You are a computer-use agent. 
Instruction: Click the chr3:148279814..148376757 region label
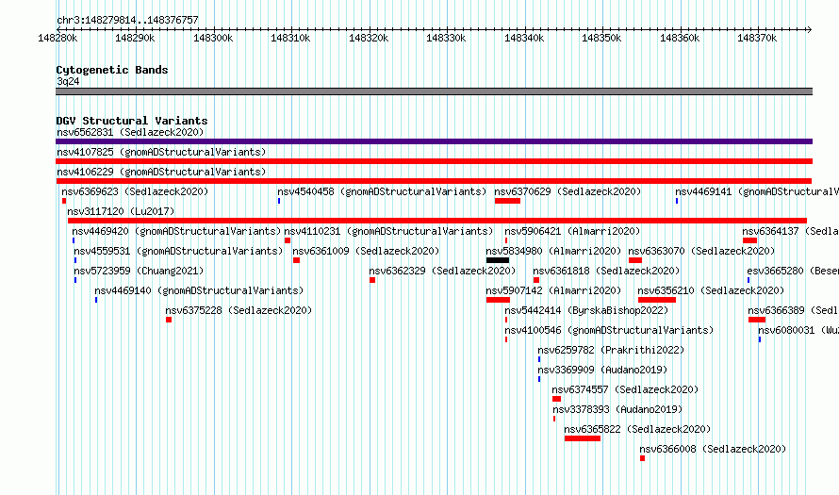click(x=127, y=20)
